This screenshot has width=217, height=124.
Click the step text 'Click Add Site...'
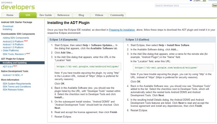64,53
